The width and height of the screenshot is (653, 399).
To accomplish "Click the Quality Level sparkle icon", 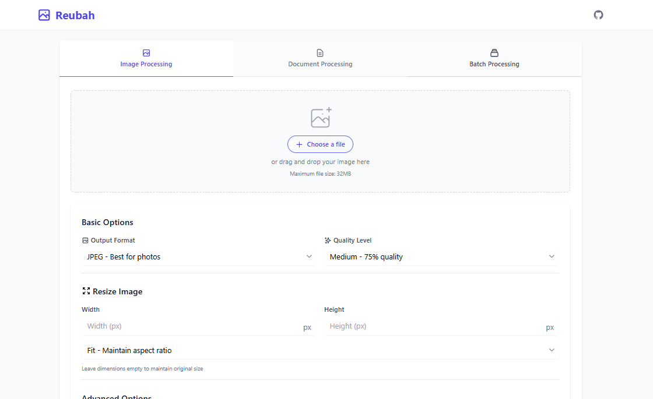I will 328,240.
